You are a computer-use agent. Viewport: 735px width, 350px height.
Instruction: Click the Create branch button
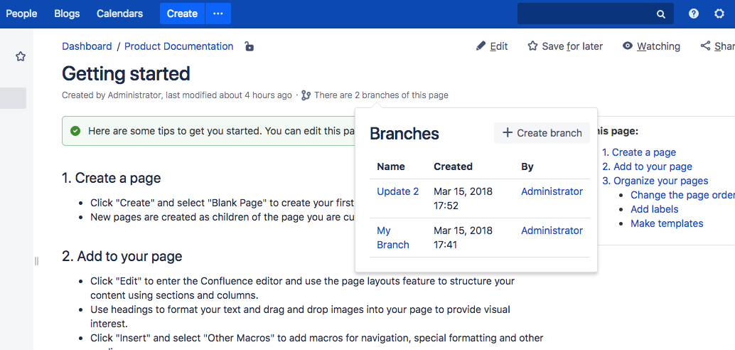click(542, 133)
